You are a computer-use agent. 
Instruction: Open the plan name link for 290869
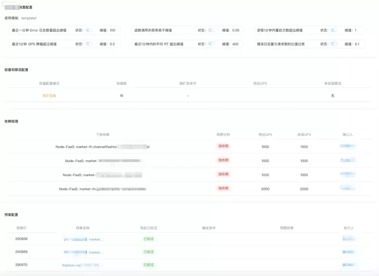point(84,253)
